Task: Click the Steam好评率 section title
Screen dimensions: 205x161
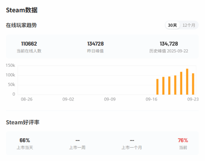Action: 23,122
